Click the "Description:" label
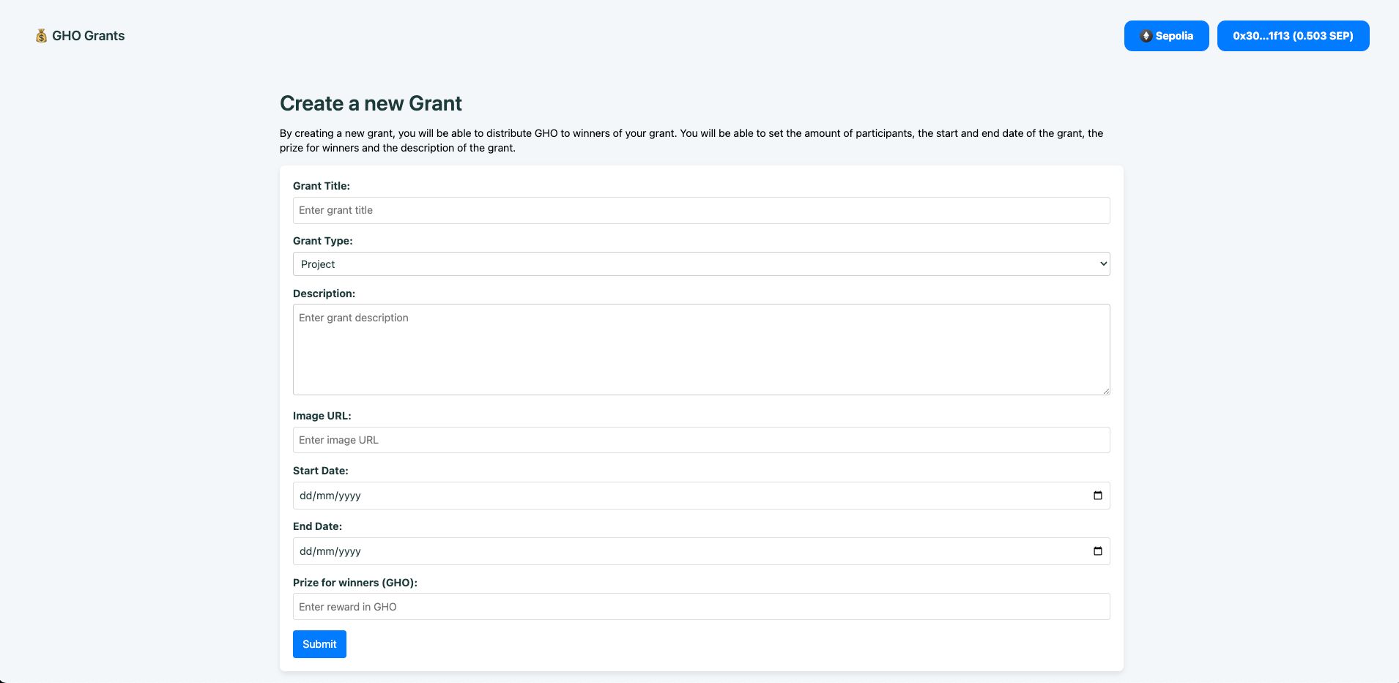This screenshot has height=683, width=1399. pos(324,294)
